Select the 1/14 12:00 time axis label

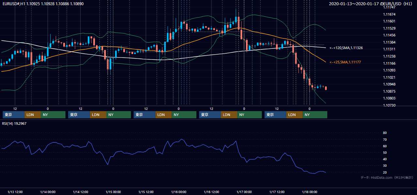pyautogui.click(x=81, y=192)
